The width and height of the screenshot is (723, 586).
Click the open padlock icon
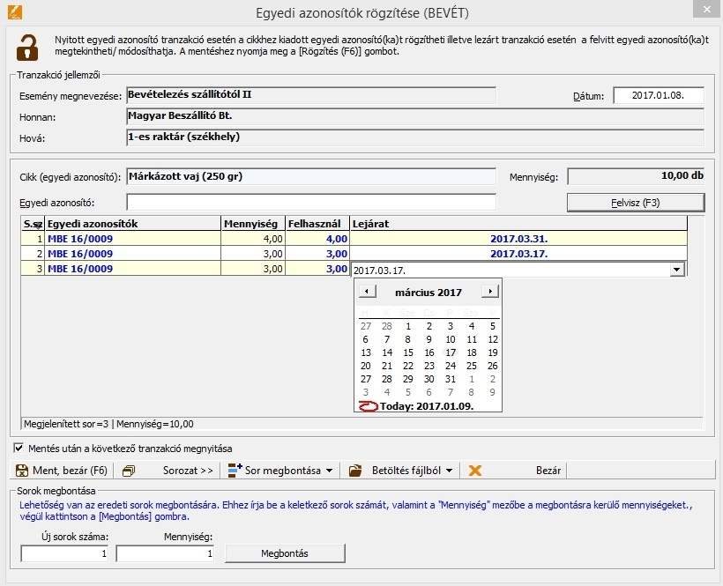(28, 46)
